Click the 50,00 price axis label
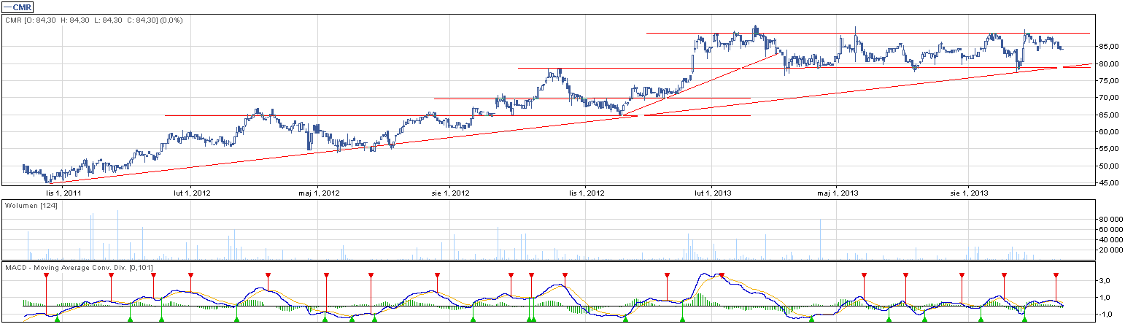This screenshot has width=1125, height=324. [x=1110, y=166]
